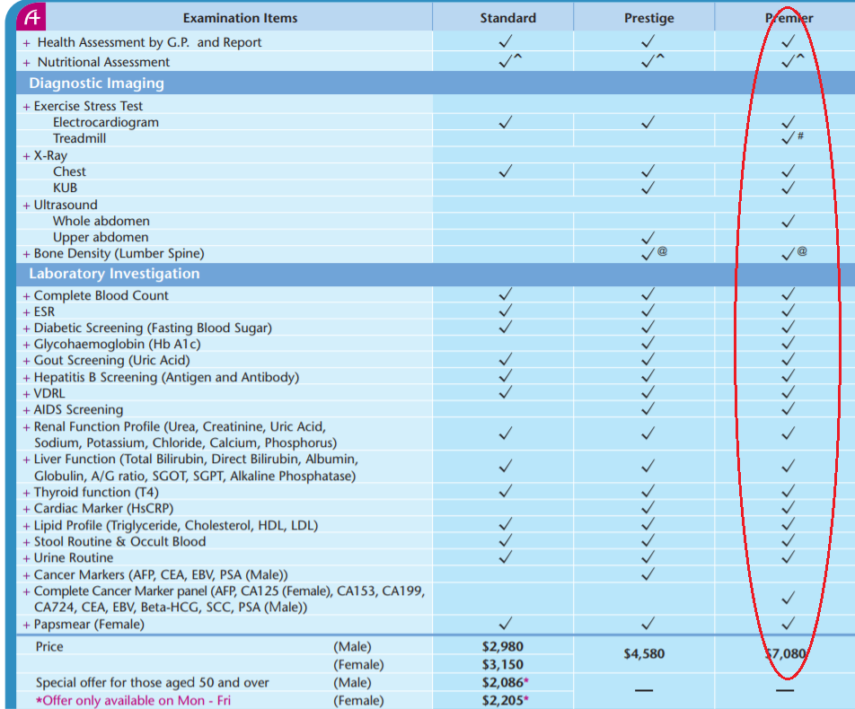Viewport: 855px width, 709px height.
Task: Click the Standard checkmark for Nutritional Assessment
Action: [x=506, y=61]
